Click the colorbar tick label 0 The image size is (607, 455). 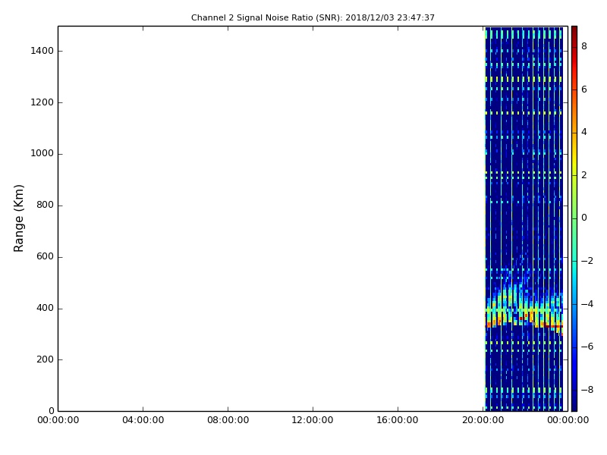(584, 218)
